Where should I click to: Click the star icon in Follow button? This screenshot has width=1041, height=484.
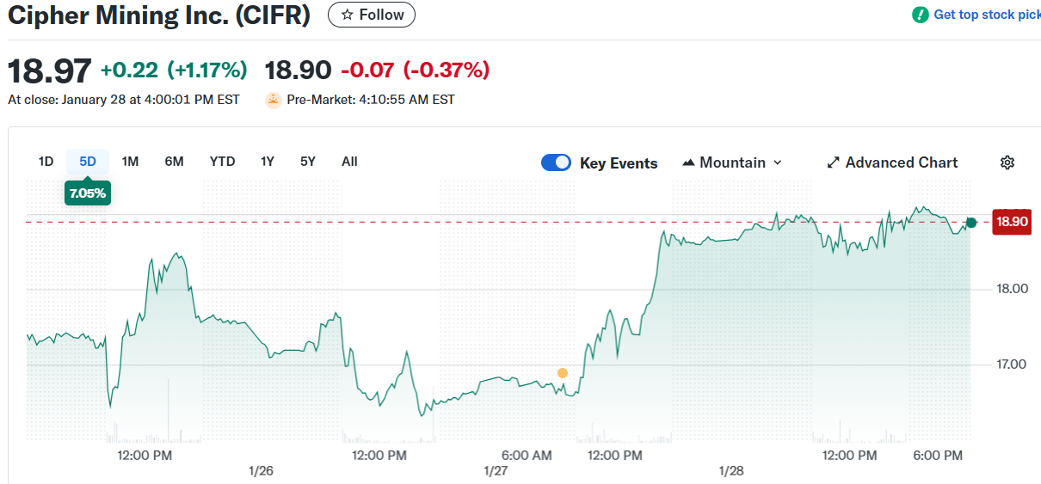coord(348,15)
